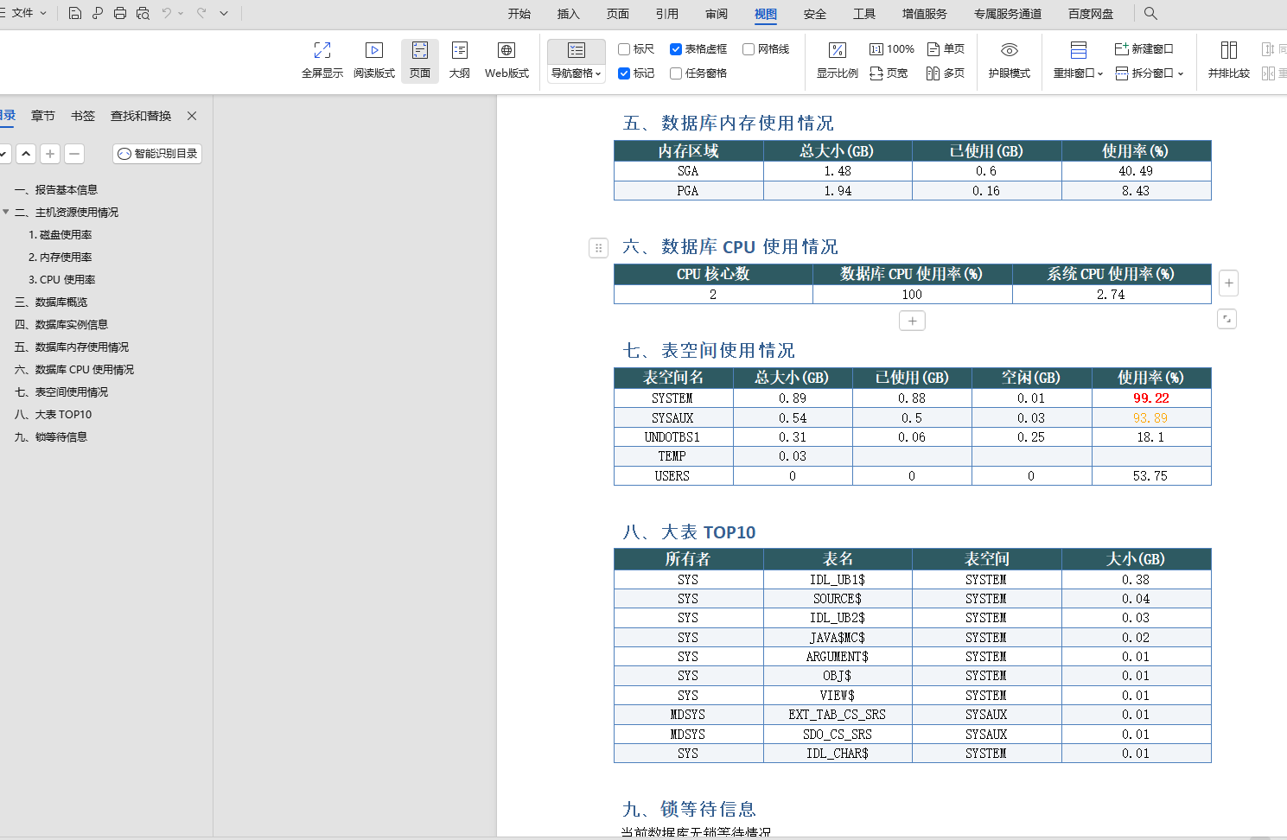Jump to 一、报告基本信息 in outline

(56, 190)
